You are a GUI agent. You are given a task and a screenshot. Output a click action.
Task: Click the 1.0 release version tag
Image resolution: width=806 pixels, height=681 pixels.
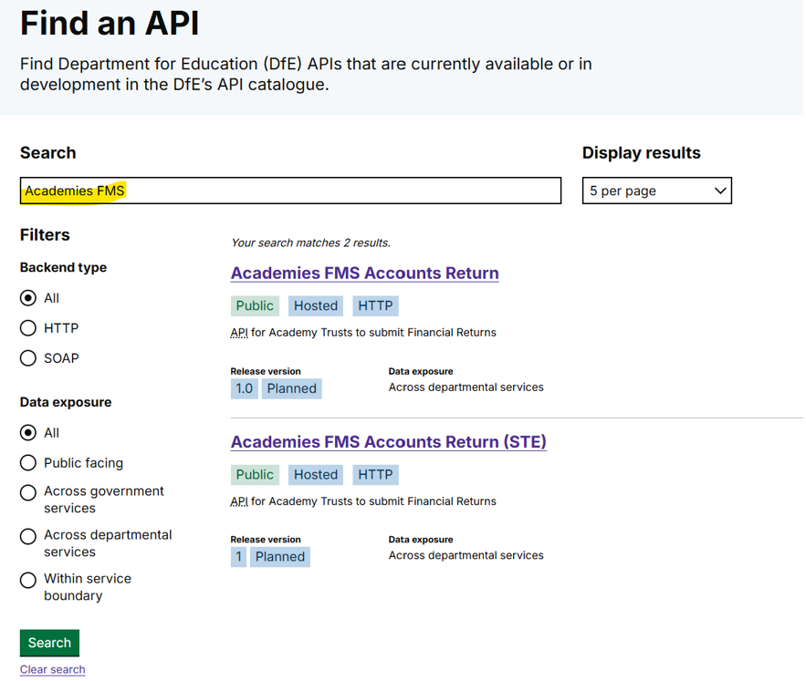click(x=244, y=388)
